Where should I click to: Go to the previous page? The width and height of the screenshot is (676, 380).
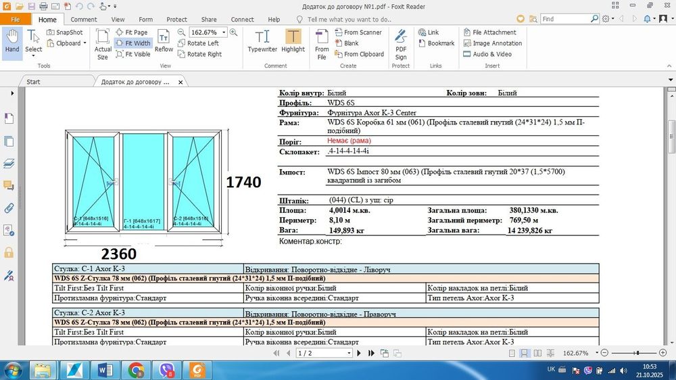pos(289,353)
